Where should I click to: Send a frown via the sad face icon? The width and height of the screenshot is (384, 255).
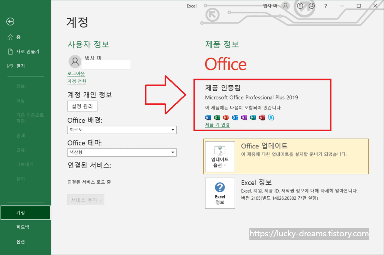312,6
